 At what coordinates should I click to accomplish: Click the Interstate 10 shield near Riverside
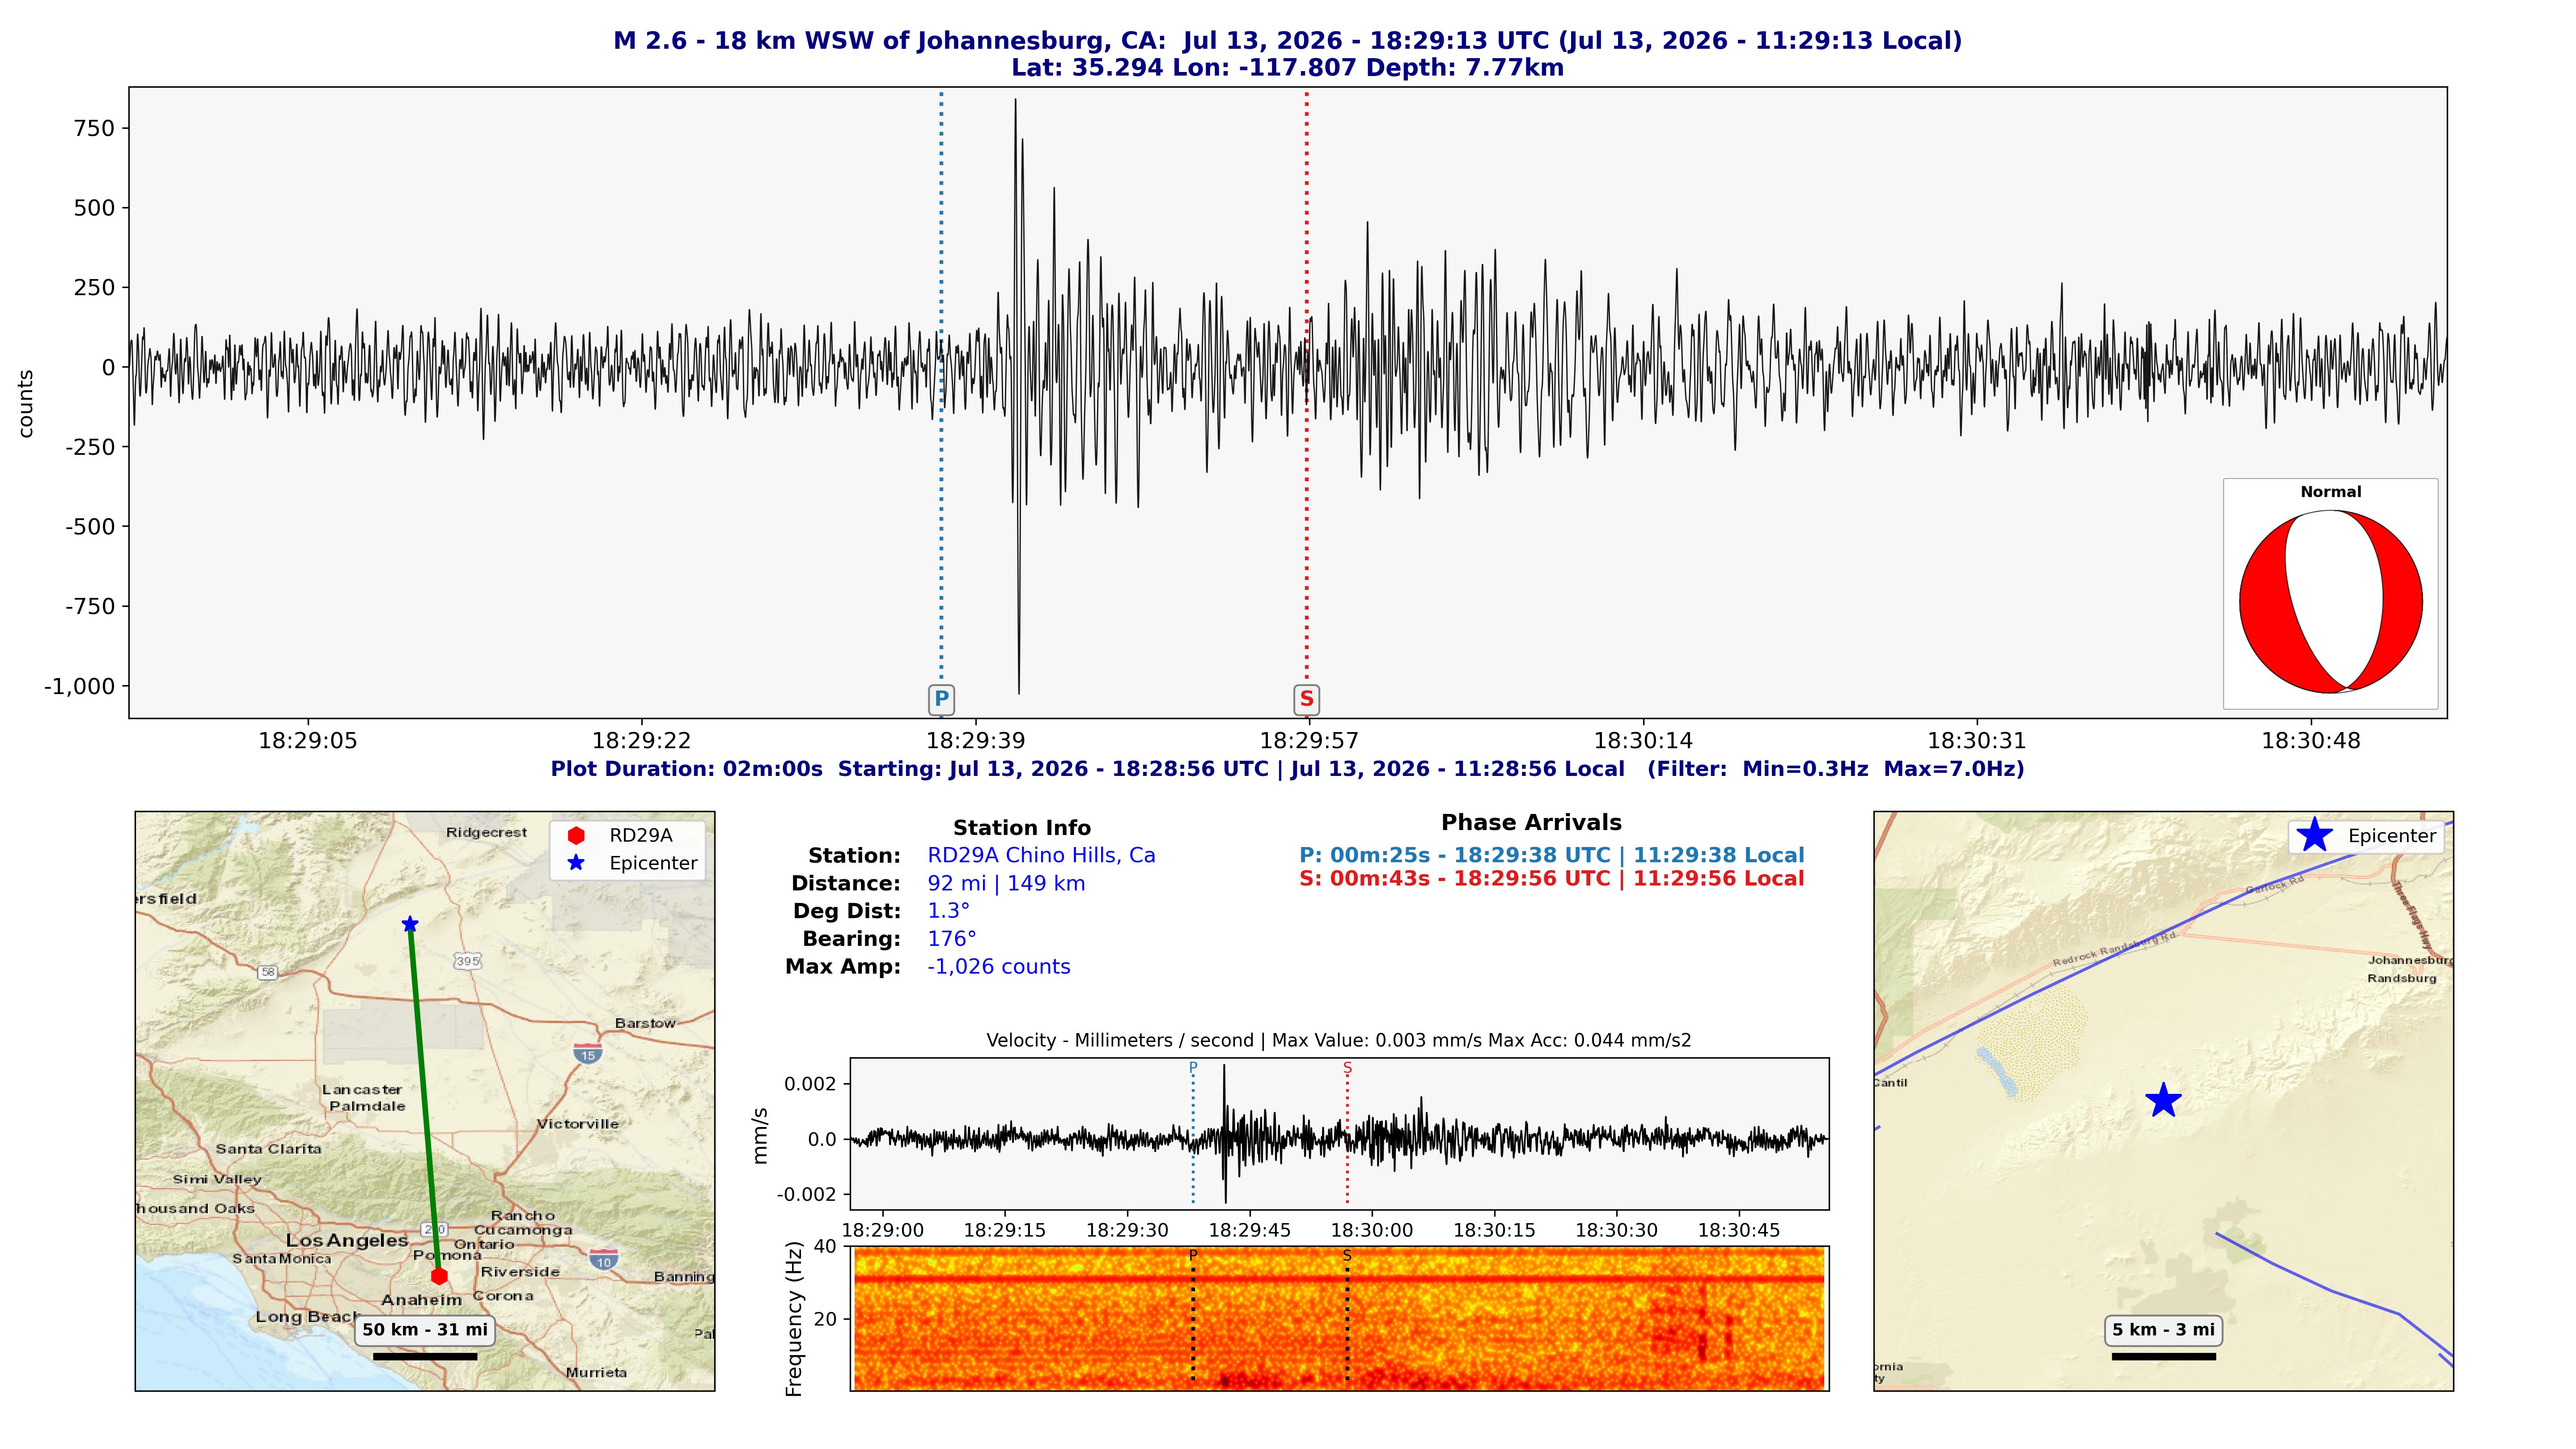[604, 1260]
